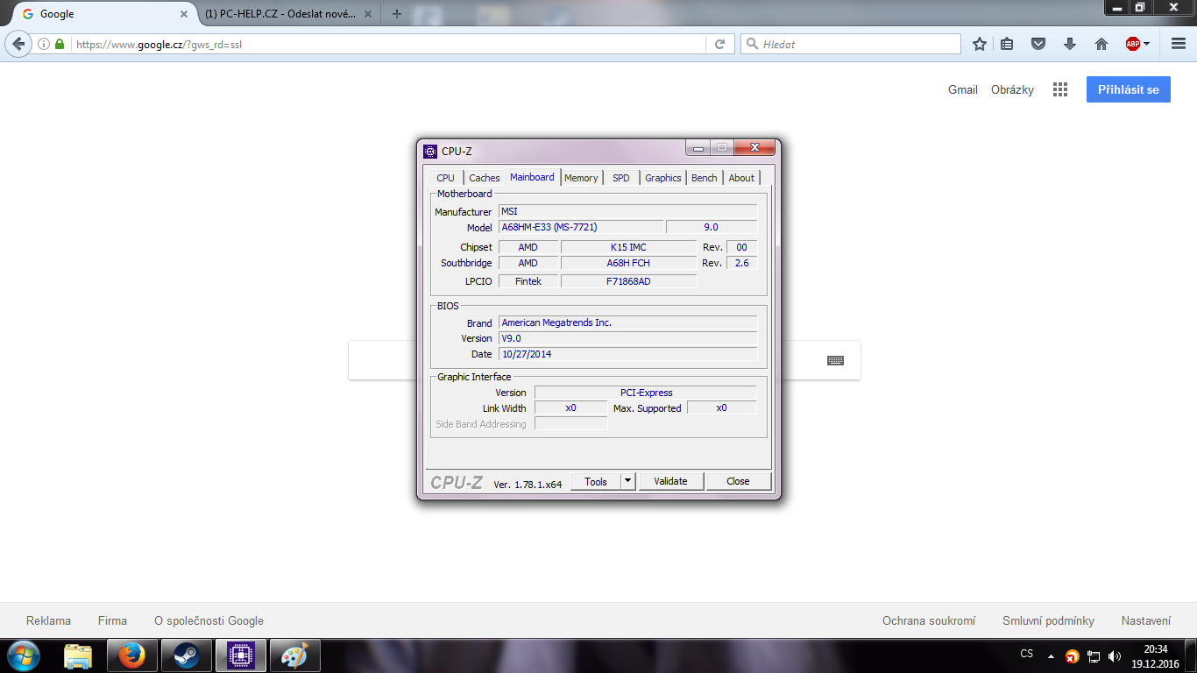Click the LPCIO model F71868AD
Screen dimensions: 1197x673
628,281
